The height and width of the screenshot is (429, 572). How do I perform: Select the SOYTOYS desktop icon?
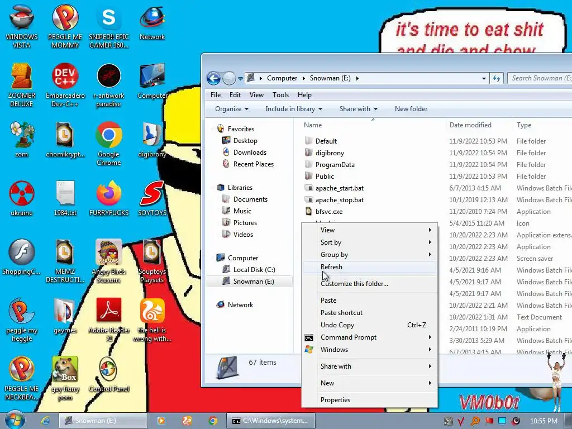(152, 198)
